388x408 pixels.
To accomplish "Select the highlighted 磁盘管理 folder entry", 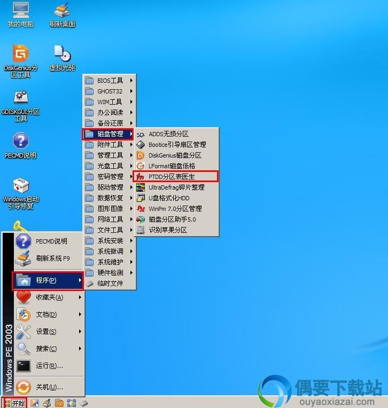I will pyautogui.click(x=109, y=134).
